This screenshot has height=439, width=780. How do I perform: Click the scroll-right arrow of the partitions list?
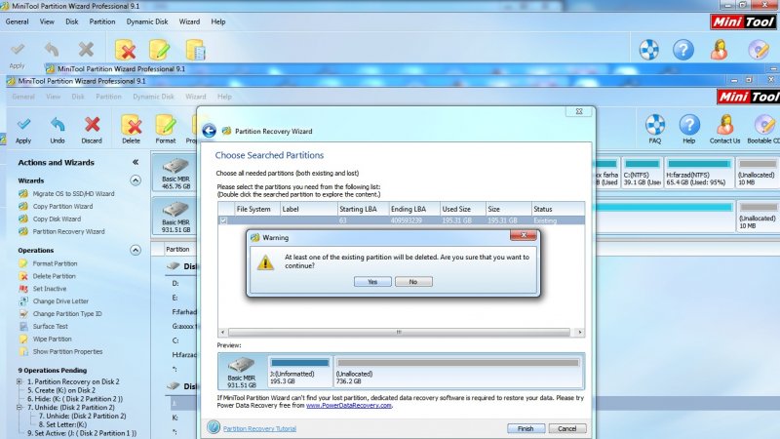point(579,332)
